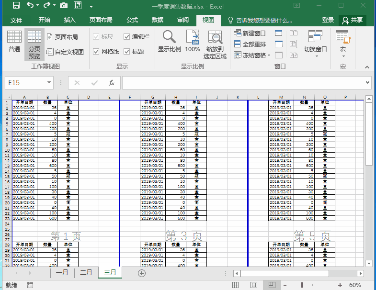
Task: Click Insert Function fx icon
Action: (x=112, y=83)
